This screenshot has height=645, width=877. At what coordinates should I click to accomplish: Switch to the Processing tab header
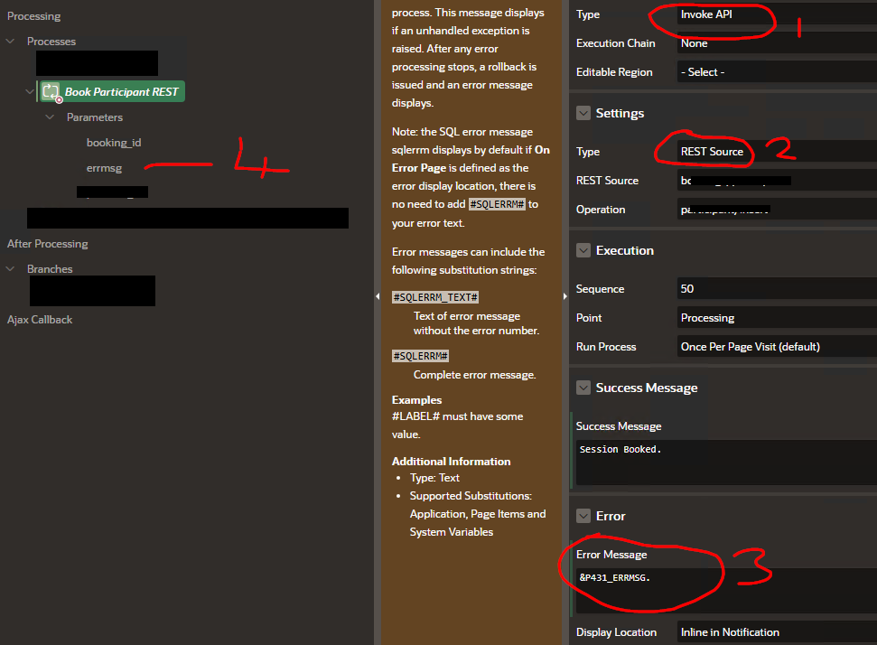[34, 15]
